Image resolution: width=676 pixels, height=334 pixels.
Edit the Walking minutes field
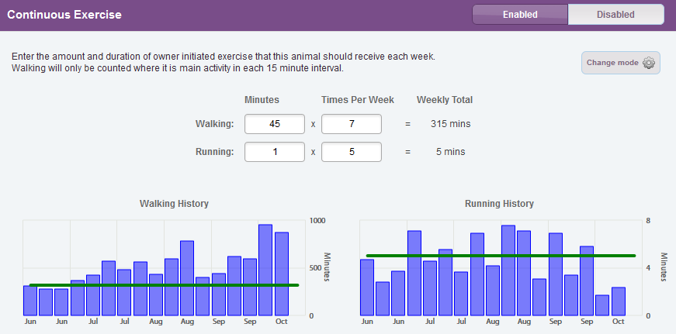274,124
